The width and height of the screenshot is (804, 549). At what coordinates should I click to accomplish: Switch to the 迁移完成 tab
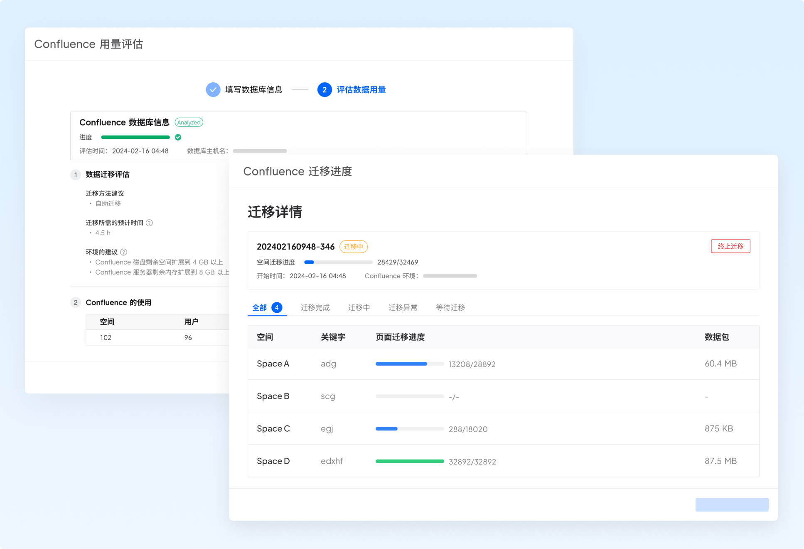(315, 307)
